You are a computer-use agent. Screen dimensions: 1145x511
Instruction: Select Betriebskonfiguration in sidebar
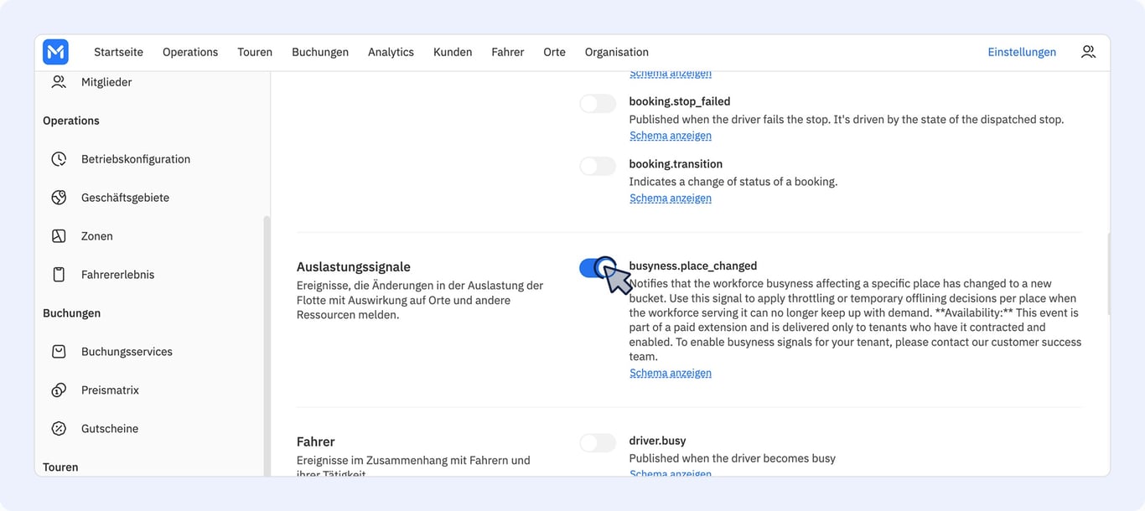pos(136,159)
